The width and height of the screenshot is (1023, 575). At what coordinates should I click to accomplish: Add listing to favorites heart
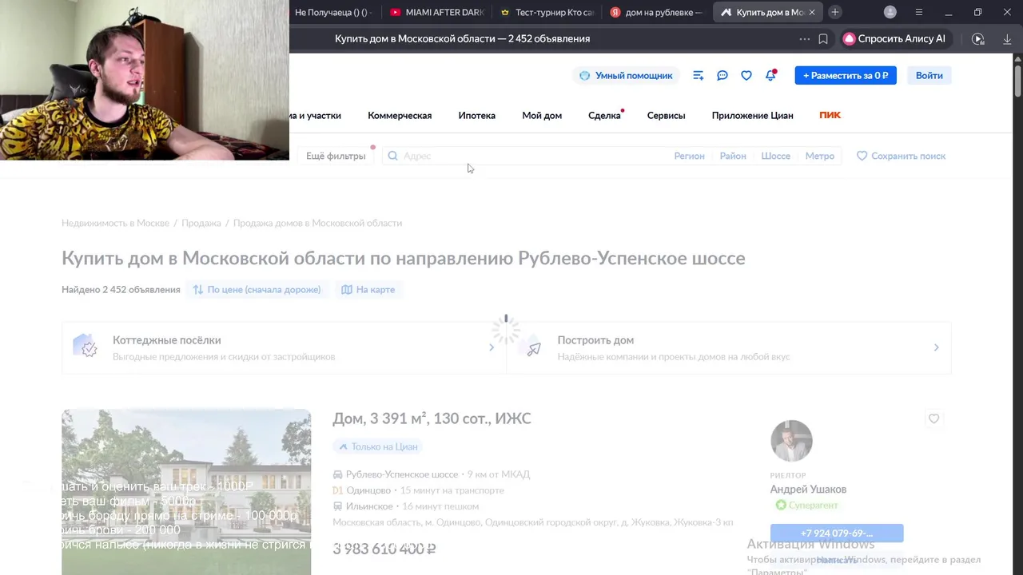click(933, 418)
